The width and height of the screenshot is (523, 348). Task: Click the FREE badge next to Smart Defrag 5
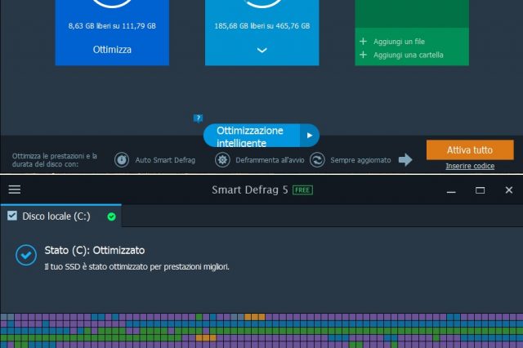302,190
